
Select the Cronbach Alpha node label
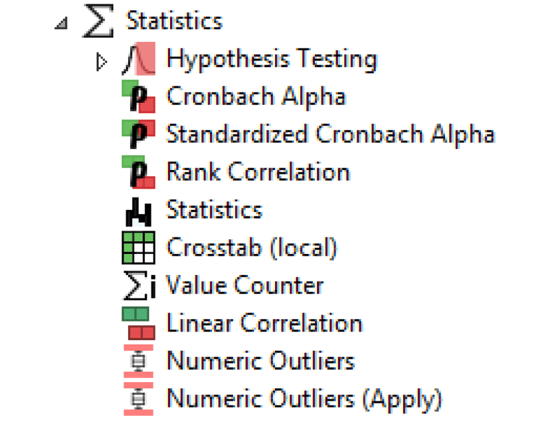click(256, 96)
